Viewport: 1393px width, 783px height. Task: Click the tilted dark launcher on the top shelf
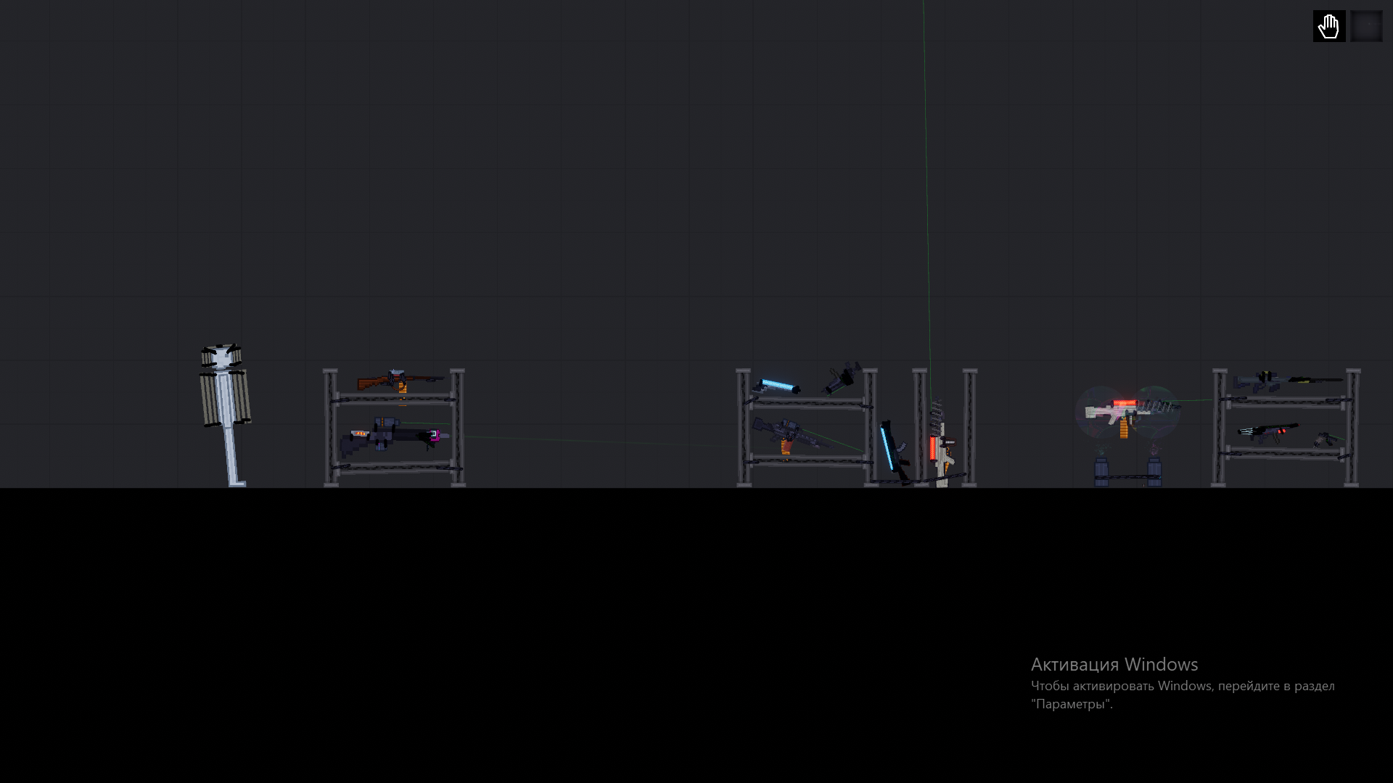click(x=842, y=378)
